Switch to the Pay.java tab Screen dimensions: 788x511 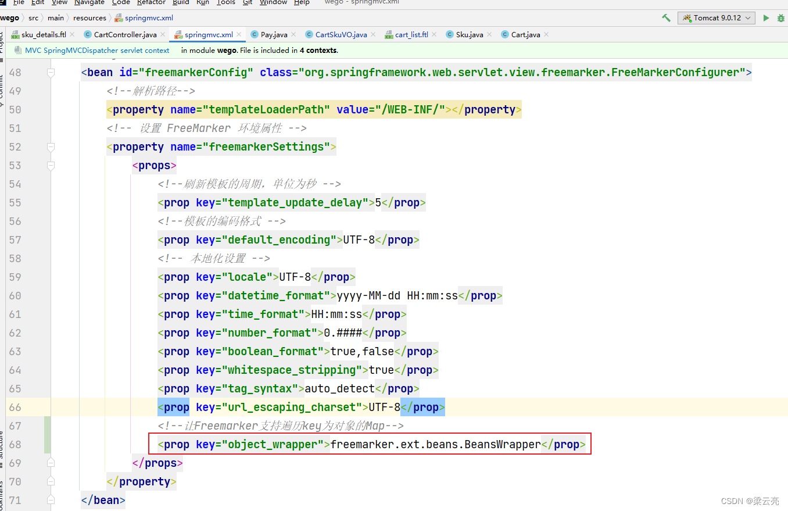click(x=274, y=35)
